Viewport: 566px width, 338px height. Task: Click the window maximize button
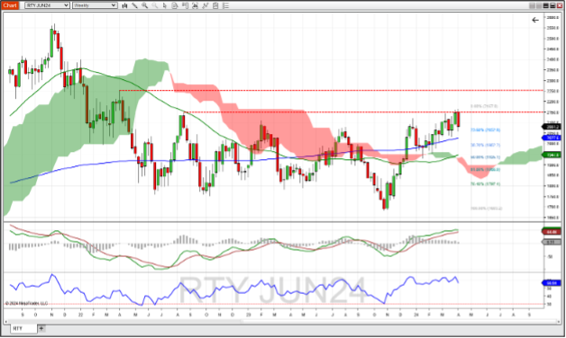(x=552, y=5)
